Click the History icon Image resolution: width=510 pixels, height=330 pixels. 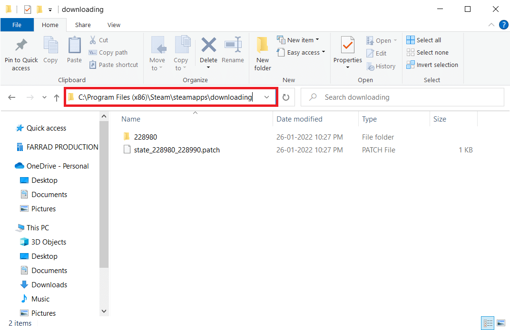[370, 66]
